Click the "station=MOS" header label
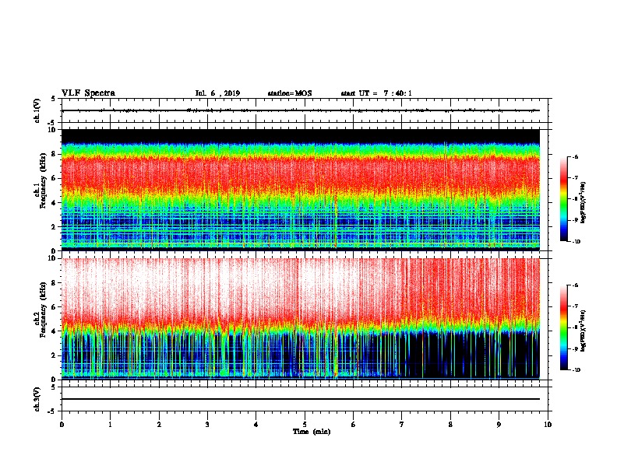The width and height of the screenshot is (617, 476). (290, 93)
